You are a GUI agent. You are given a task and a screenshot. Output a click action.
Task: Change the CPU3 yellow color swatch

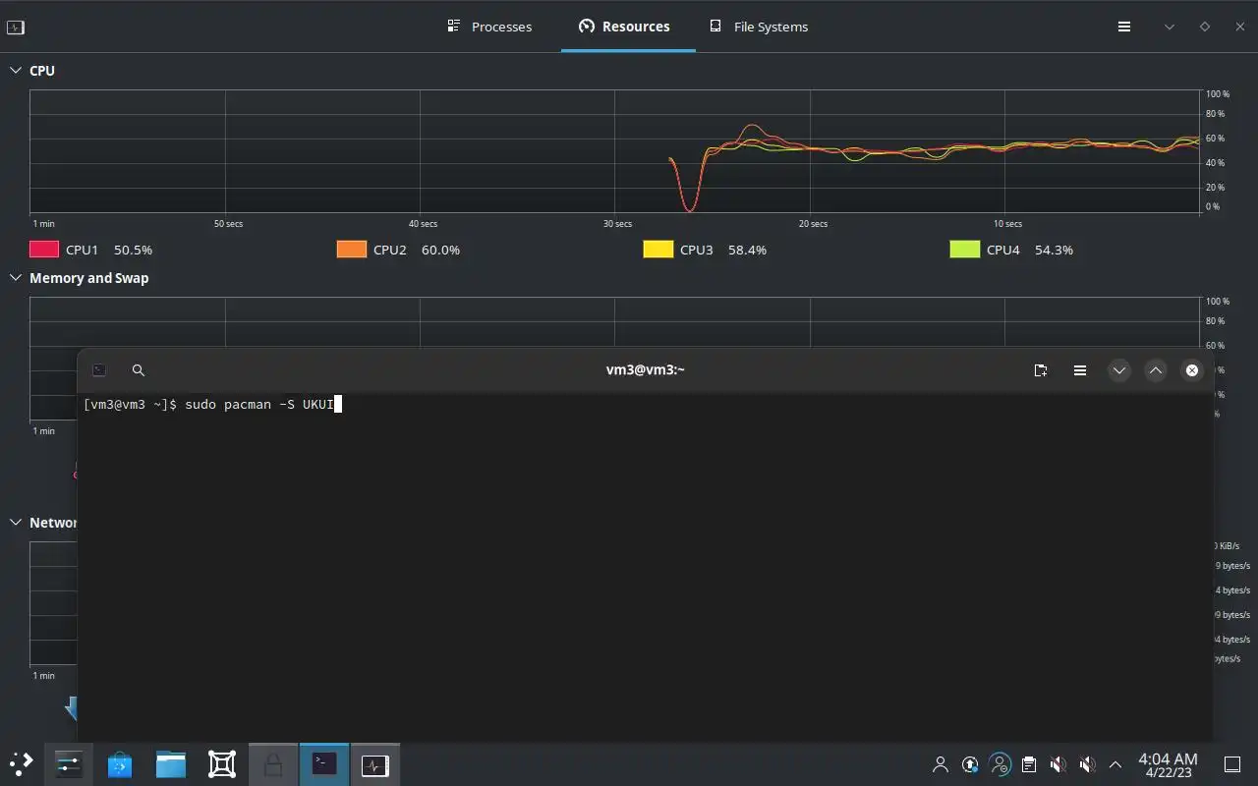[658, 250]
